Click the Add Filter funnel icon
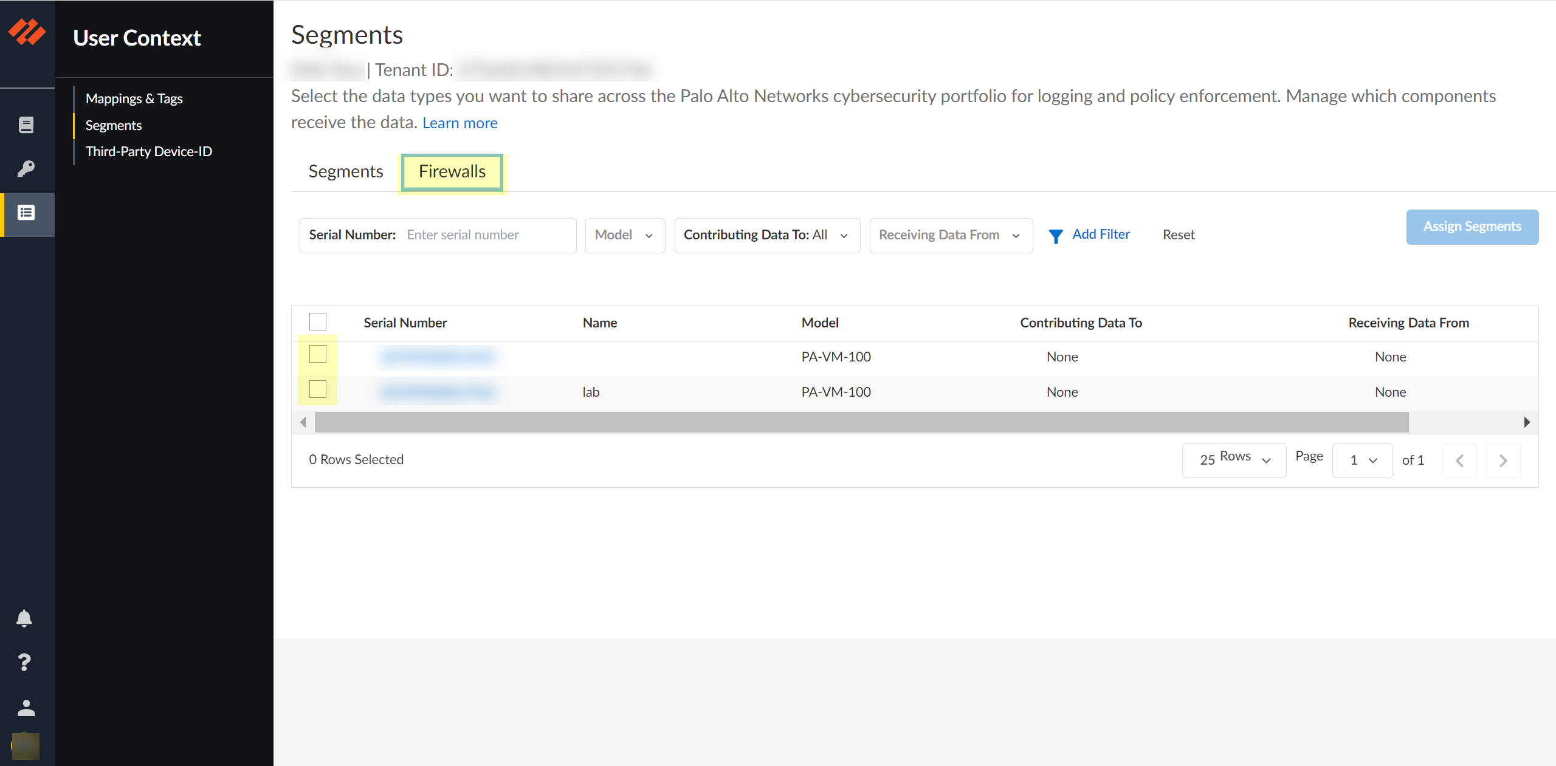The width and height of the screenshot is (1556, 766). pos(1056,236)
